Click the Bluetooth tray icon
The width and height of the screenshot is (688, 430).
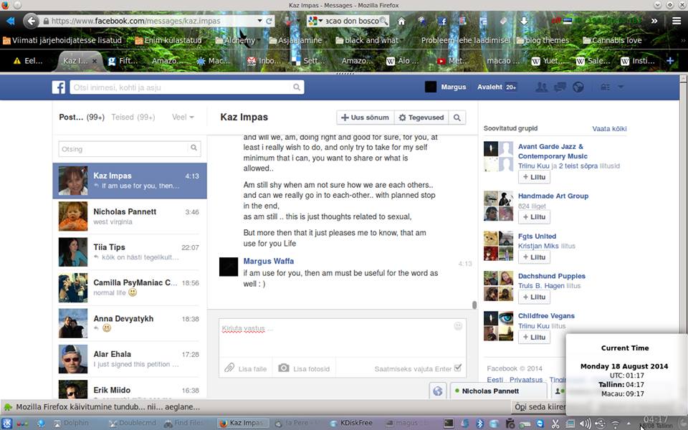479,424
